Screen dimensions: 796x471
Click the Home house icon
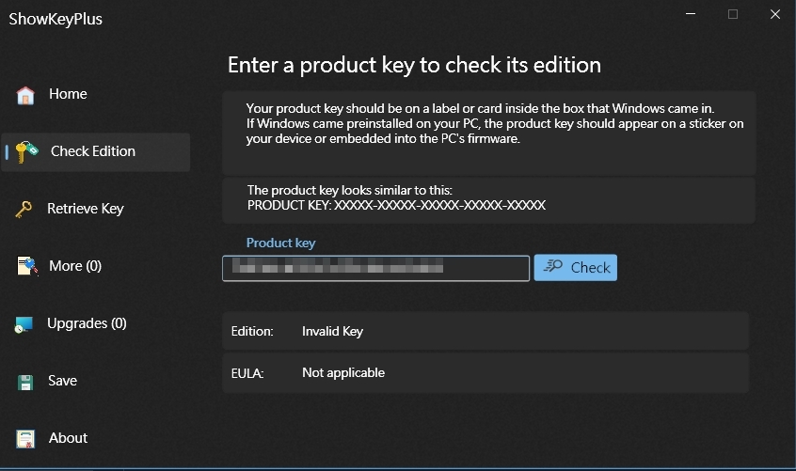(24, 95)
